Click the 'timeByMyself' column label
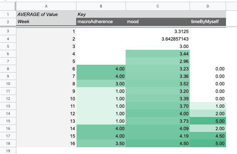This screenshot has width=237, height=154. 208,22
